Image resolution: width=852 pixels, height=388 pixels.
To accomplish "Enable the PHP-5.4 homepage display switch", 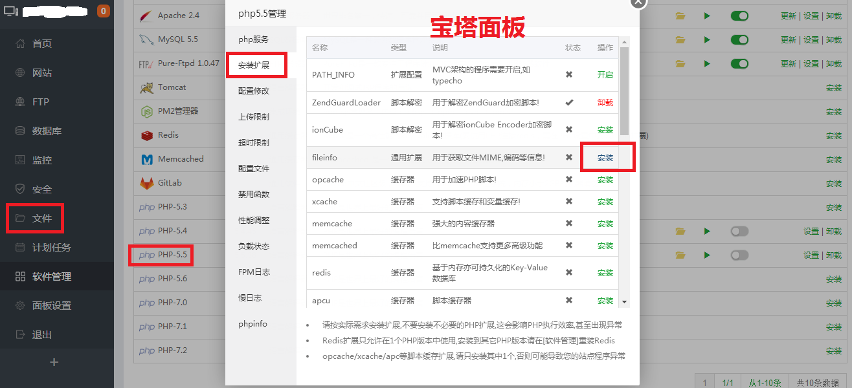I will [739, 231].
